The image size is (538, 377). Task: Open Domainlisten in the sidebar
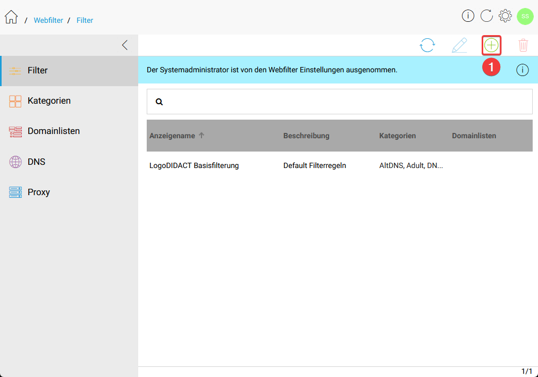click(x=69, y=131)
